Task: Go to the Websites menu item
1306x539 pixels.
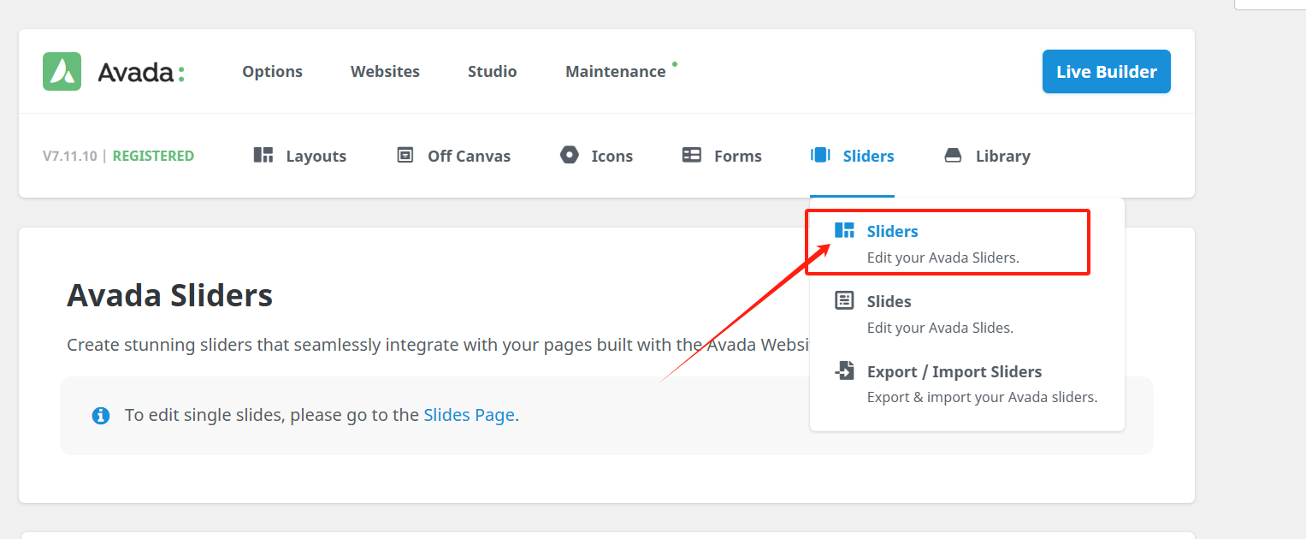Action: pos(385,72)
